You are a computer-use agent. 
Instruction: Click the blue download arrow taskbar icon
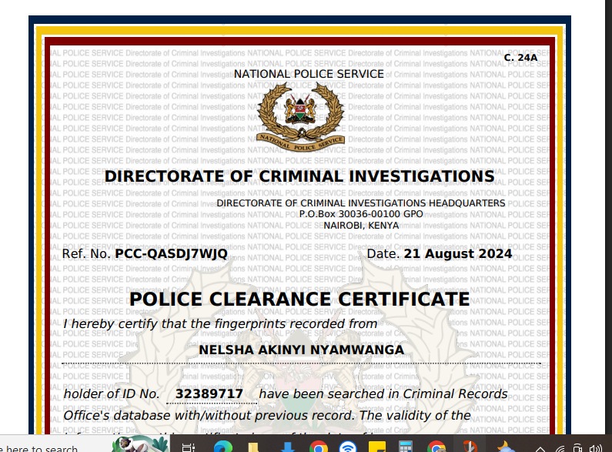pyautogui.click(x=287, y=447)
